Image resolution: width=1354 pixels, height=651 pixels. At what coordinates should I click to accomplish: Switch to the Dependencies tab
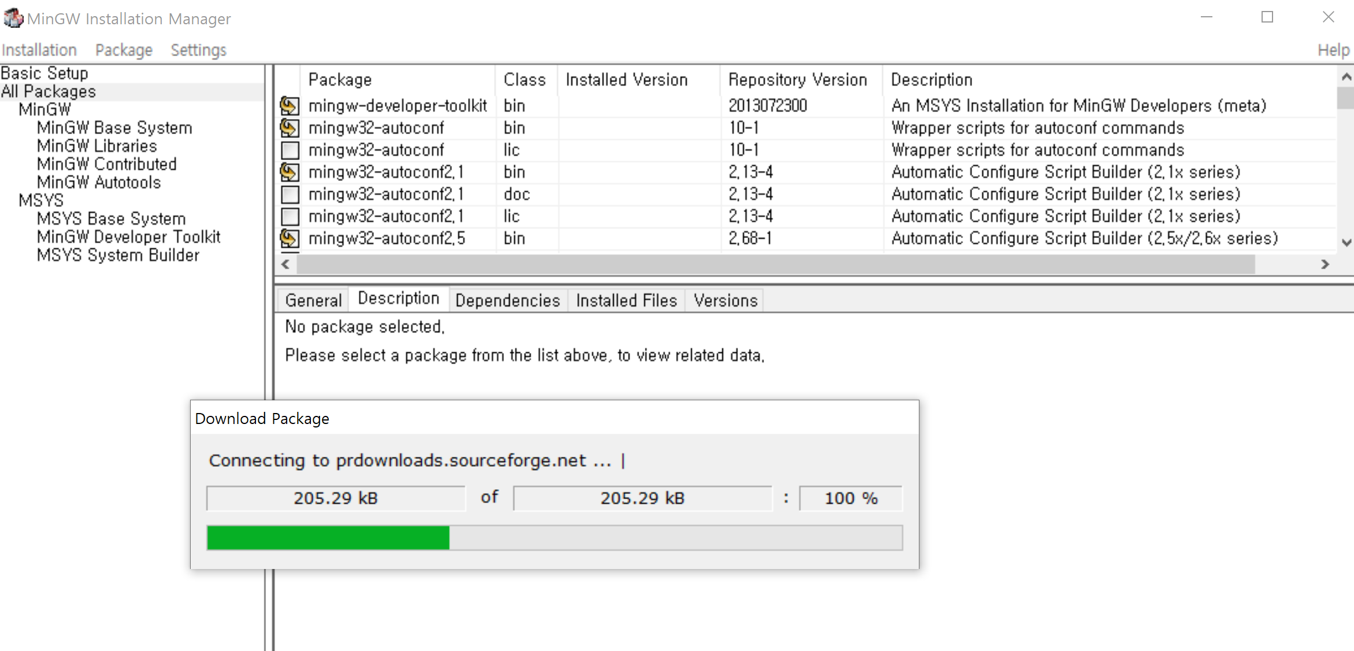[x=507, y=300]
